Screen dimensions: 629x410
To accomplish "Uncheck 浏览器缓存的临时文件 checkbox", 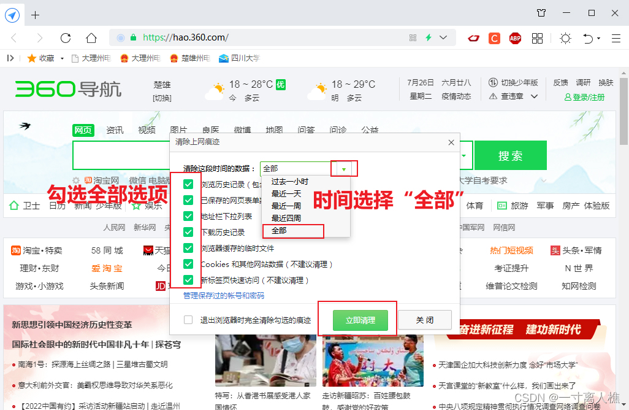I will (x=188, y=248).
